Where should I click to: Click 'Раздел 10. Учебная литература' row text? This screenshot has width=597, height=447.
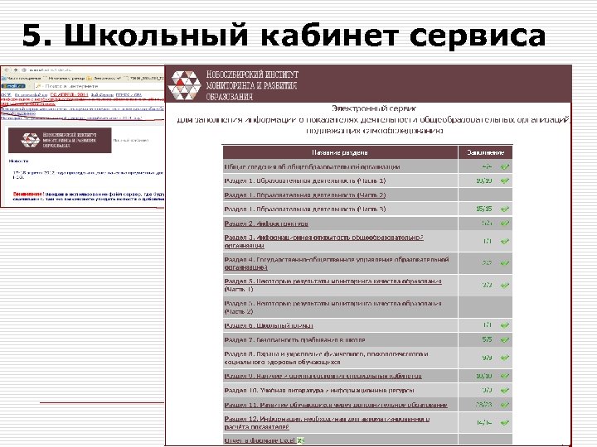coord(319,391)
